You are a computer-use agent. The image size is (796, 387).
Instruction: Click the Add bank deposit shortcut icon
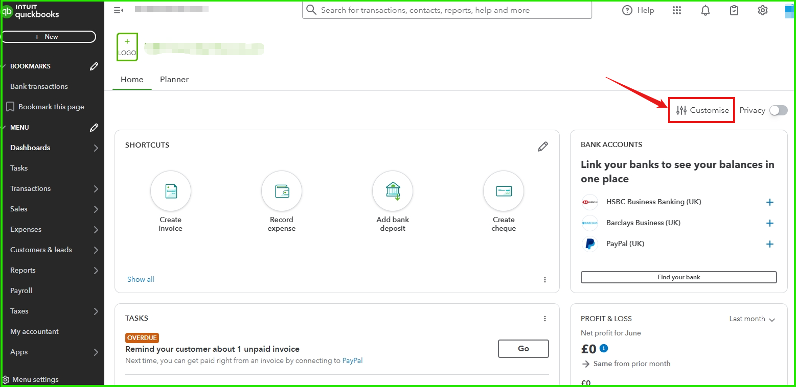click(x=393, y=191)
